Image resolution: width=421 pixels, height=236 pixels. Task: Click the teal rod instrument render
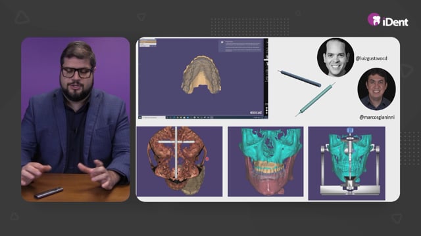click(x=315, y=99)
